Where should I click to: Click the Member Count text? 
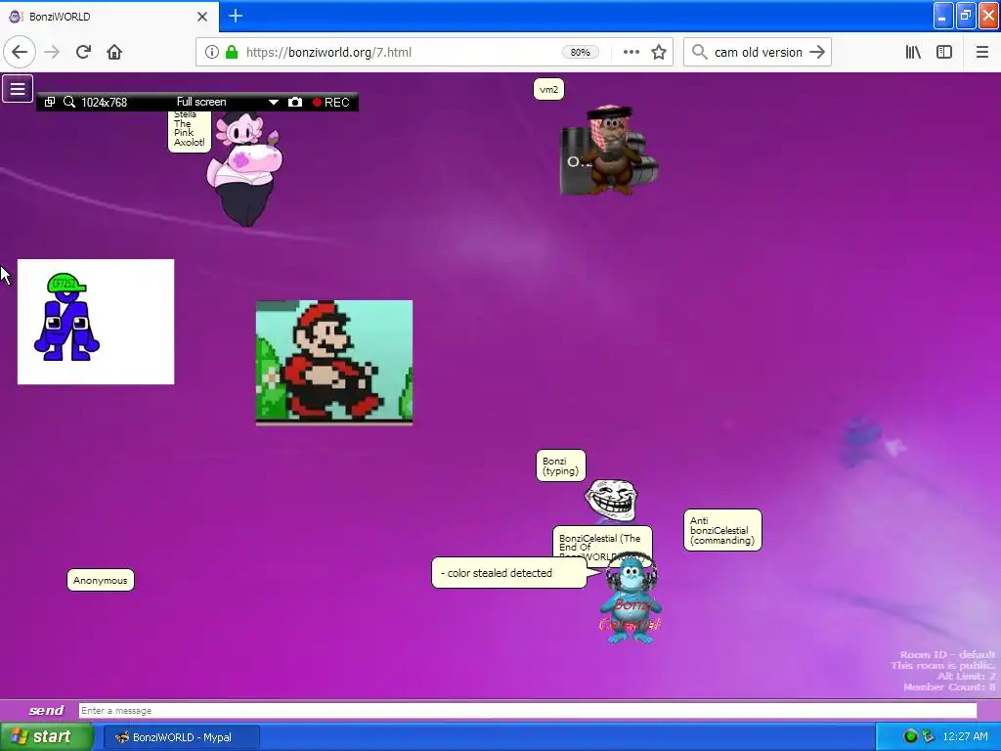(x=949, y=686)
